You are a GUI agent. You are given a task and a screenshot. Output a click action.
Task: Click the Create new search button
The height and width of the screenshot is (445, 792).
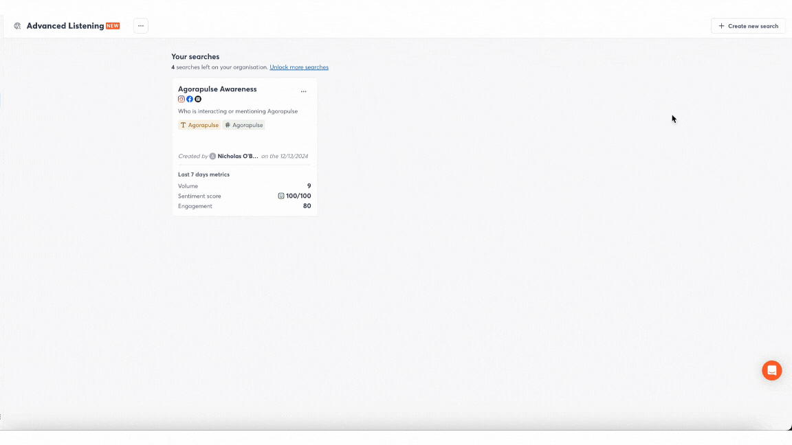coord(748,26)
